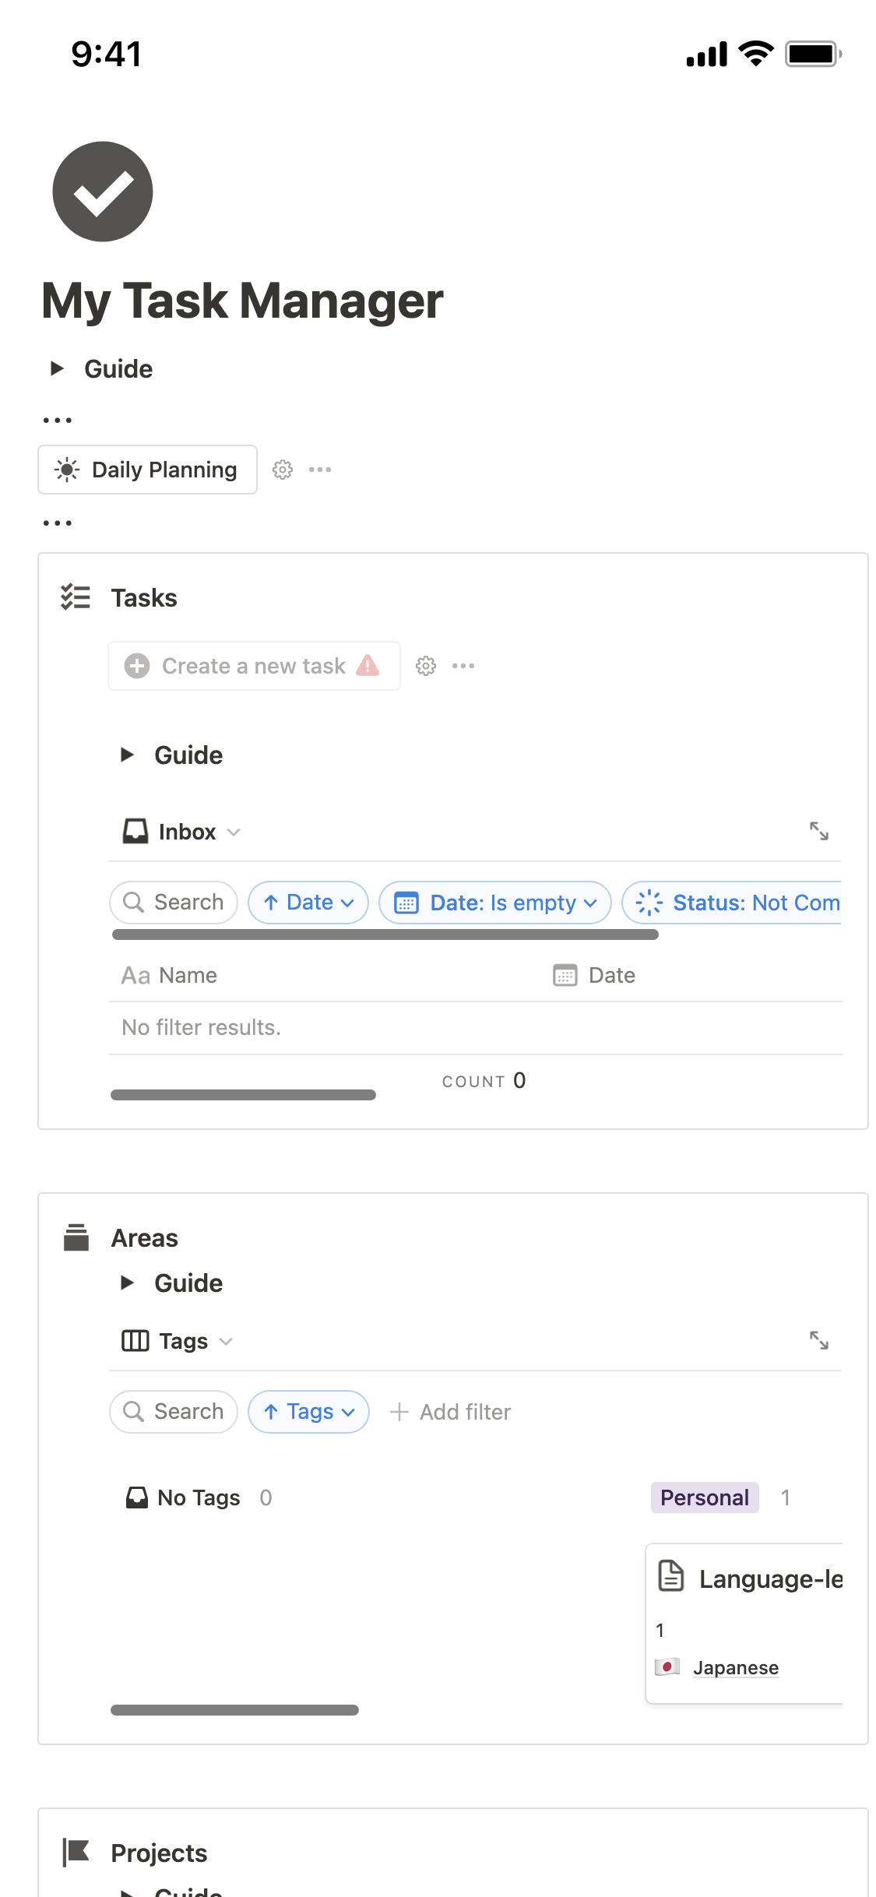Click the Tasks checklist icon
876x1897 pixels.
pyautogui.click(x=76, y=597)
